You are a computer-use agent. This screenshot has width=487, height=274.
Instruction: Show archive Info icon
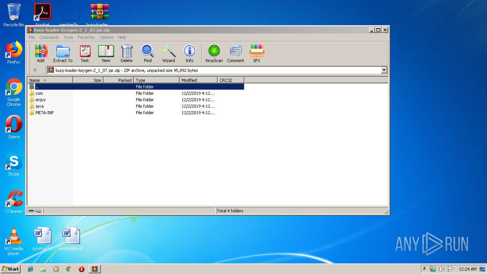(189, 53)
